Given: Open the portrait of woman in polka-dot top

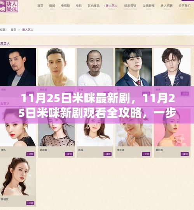Looking at the screenshot, I should coord(56,134).
